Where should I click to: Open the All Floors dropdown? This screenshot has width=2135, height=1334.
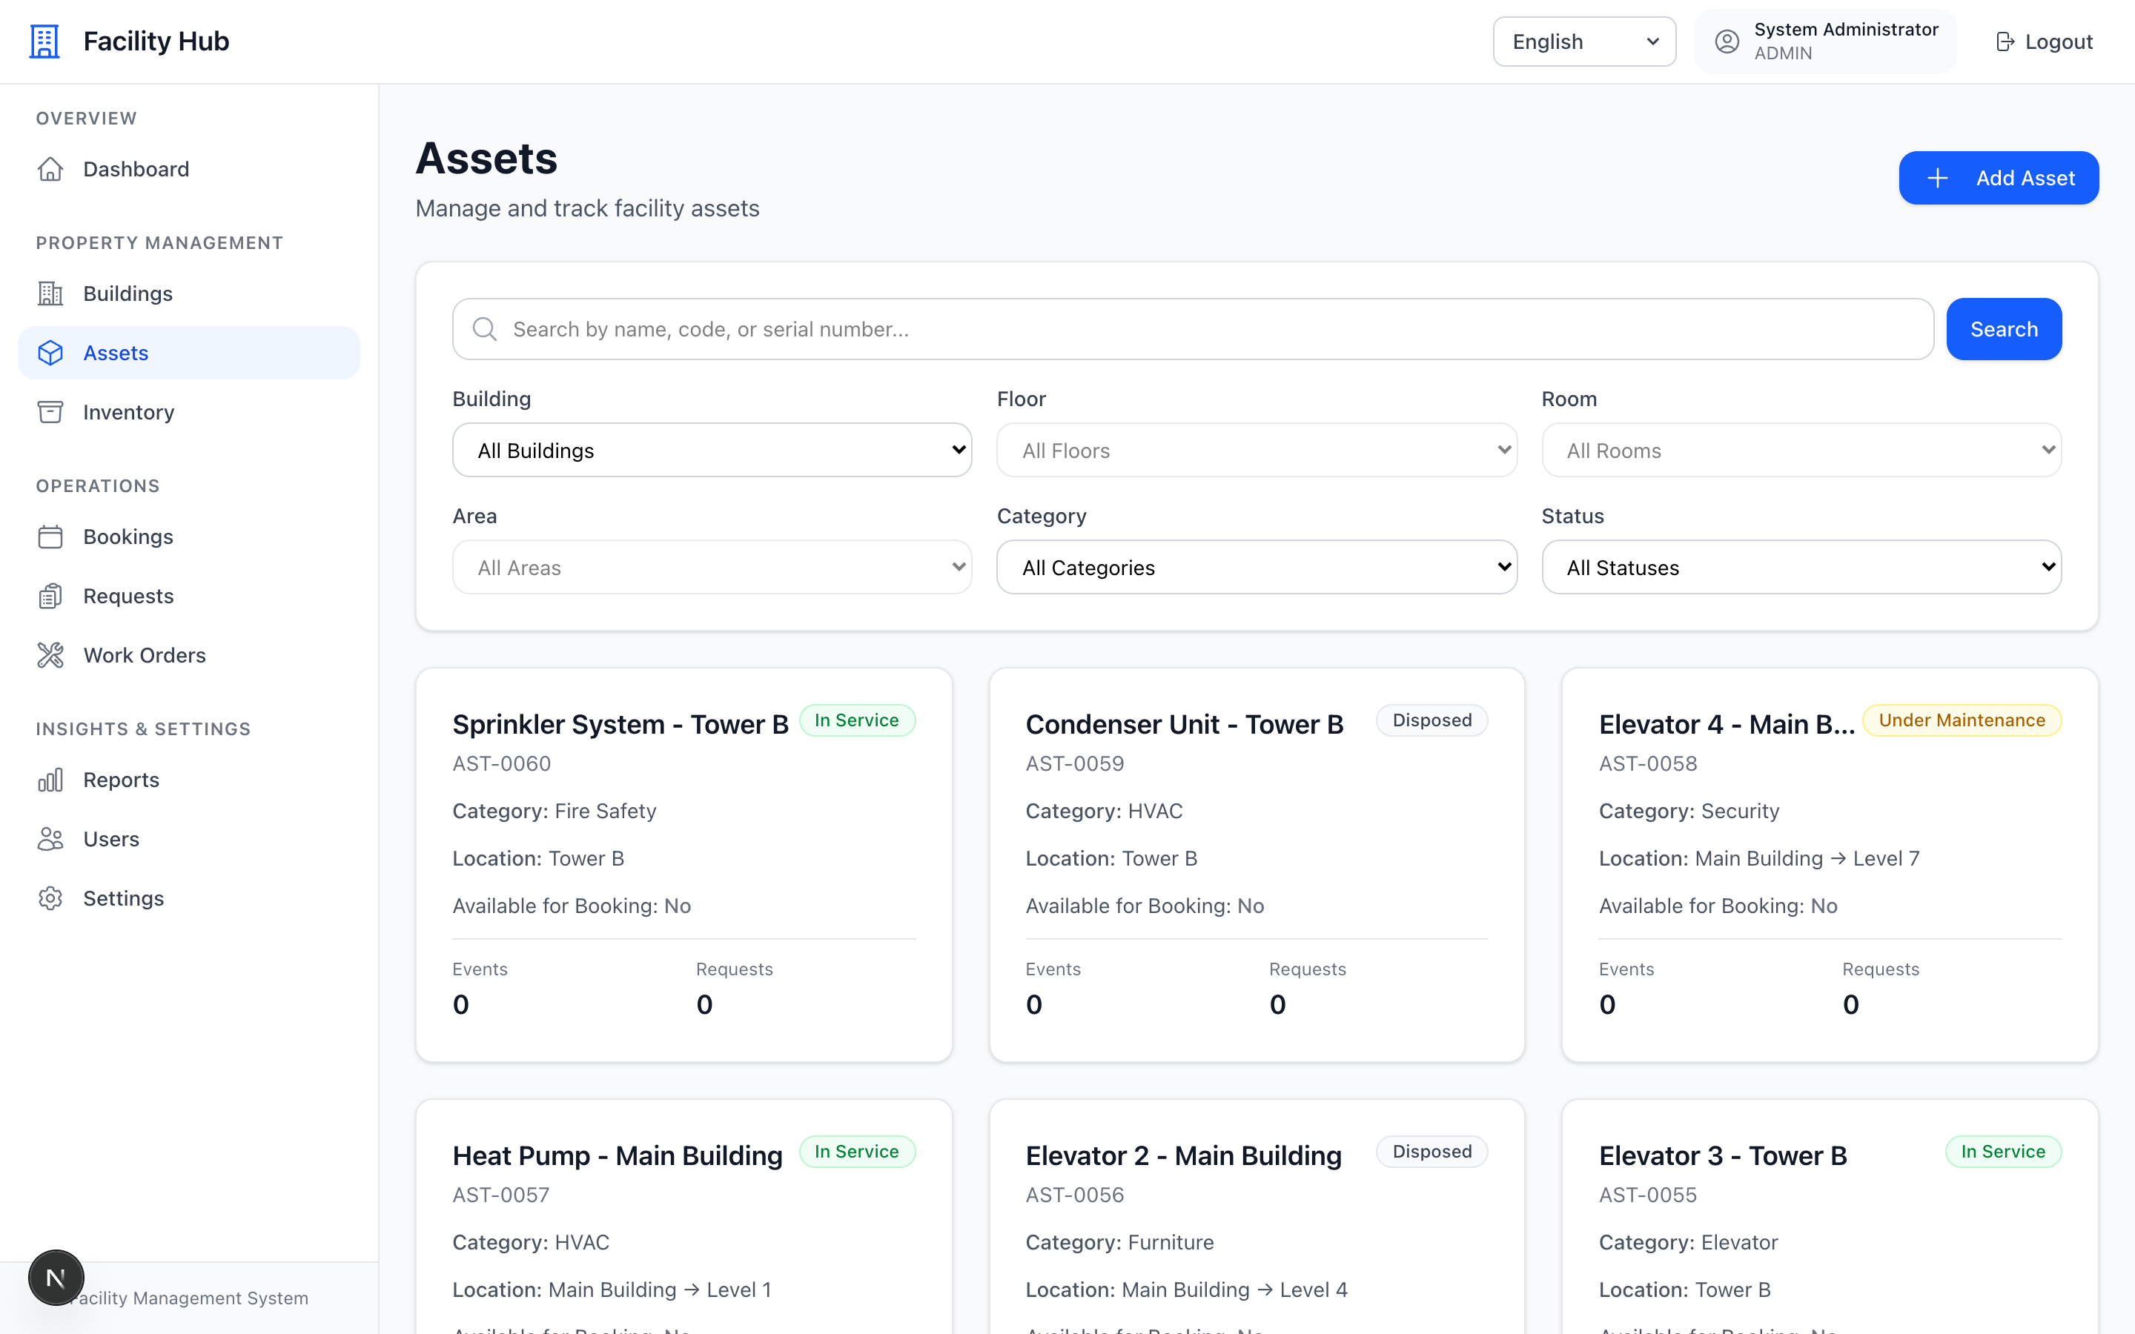coord(1257,450)
